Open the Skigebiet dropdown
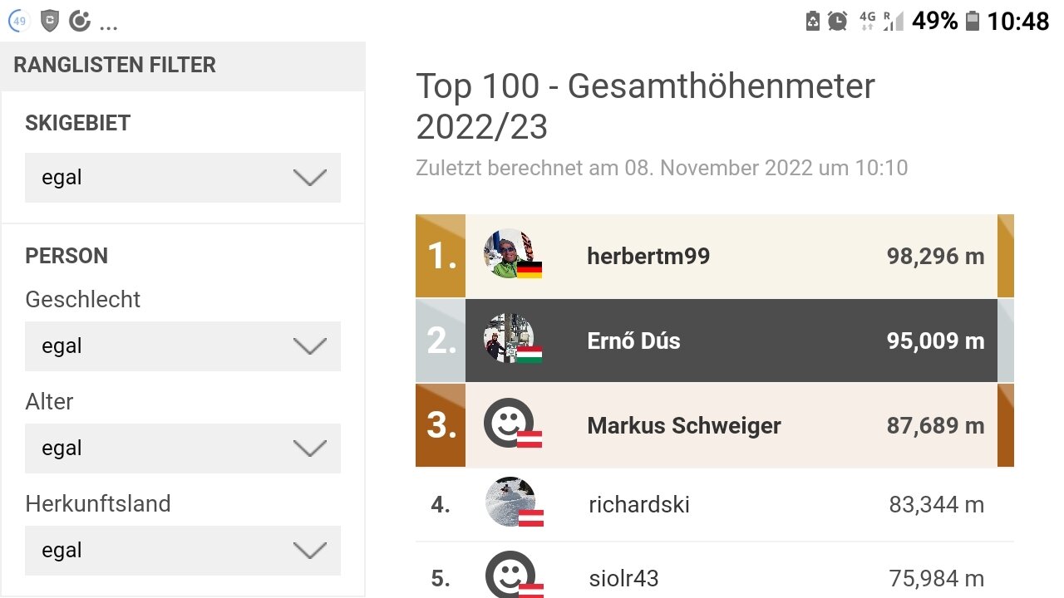The width and height of the screenshot is (1064, 598). (183, 178)
